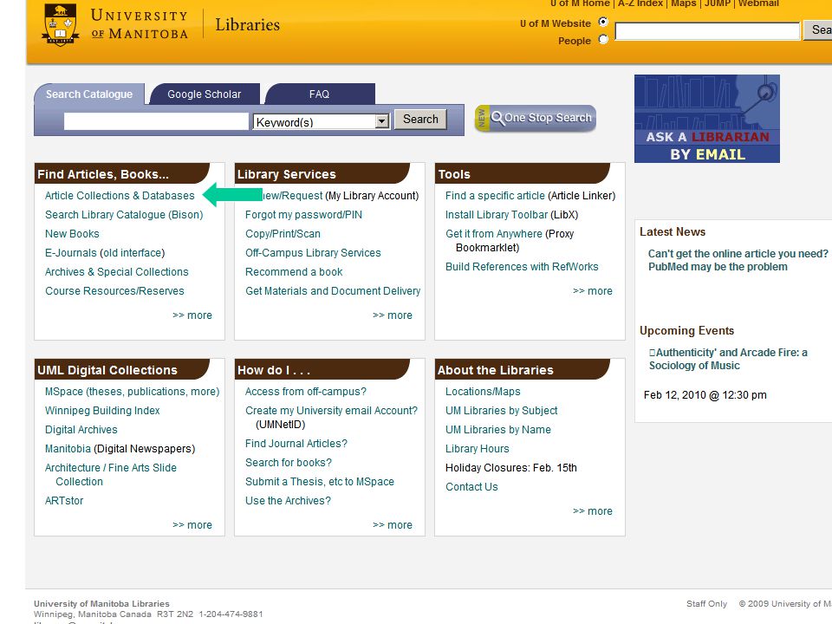The image size is (832, 624).
Task: Open Create my University email Account link
Action: point(332,411)
